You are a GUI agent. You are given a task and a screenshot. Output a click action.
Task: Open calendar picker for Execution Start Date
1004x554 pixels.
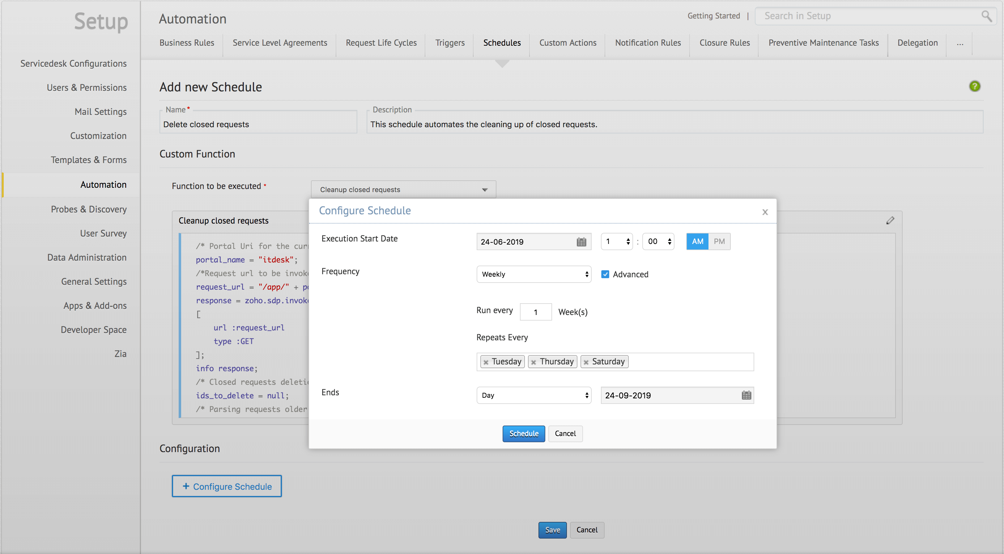point(581,242)
